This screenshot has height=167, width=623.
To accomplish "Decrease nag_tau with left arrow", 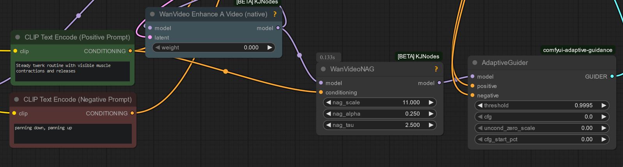I will point(328,125).
